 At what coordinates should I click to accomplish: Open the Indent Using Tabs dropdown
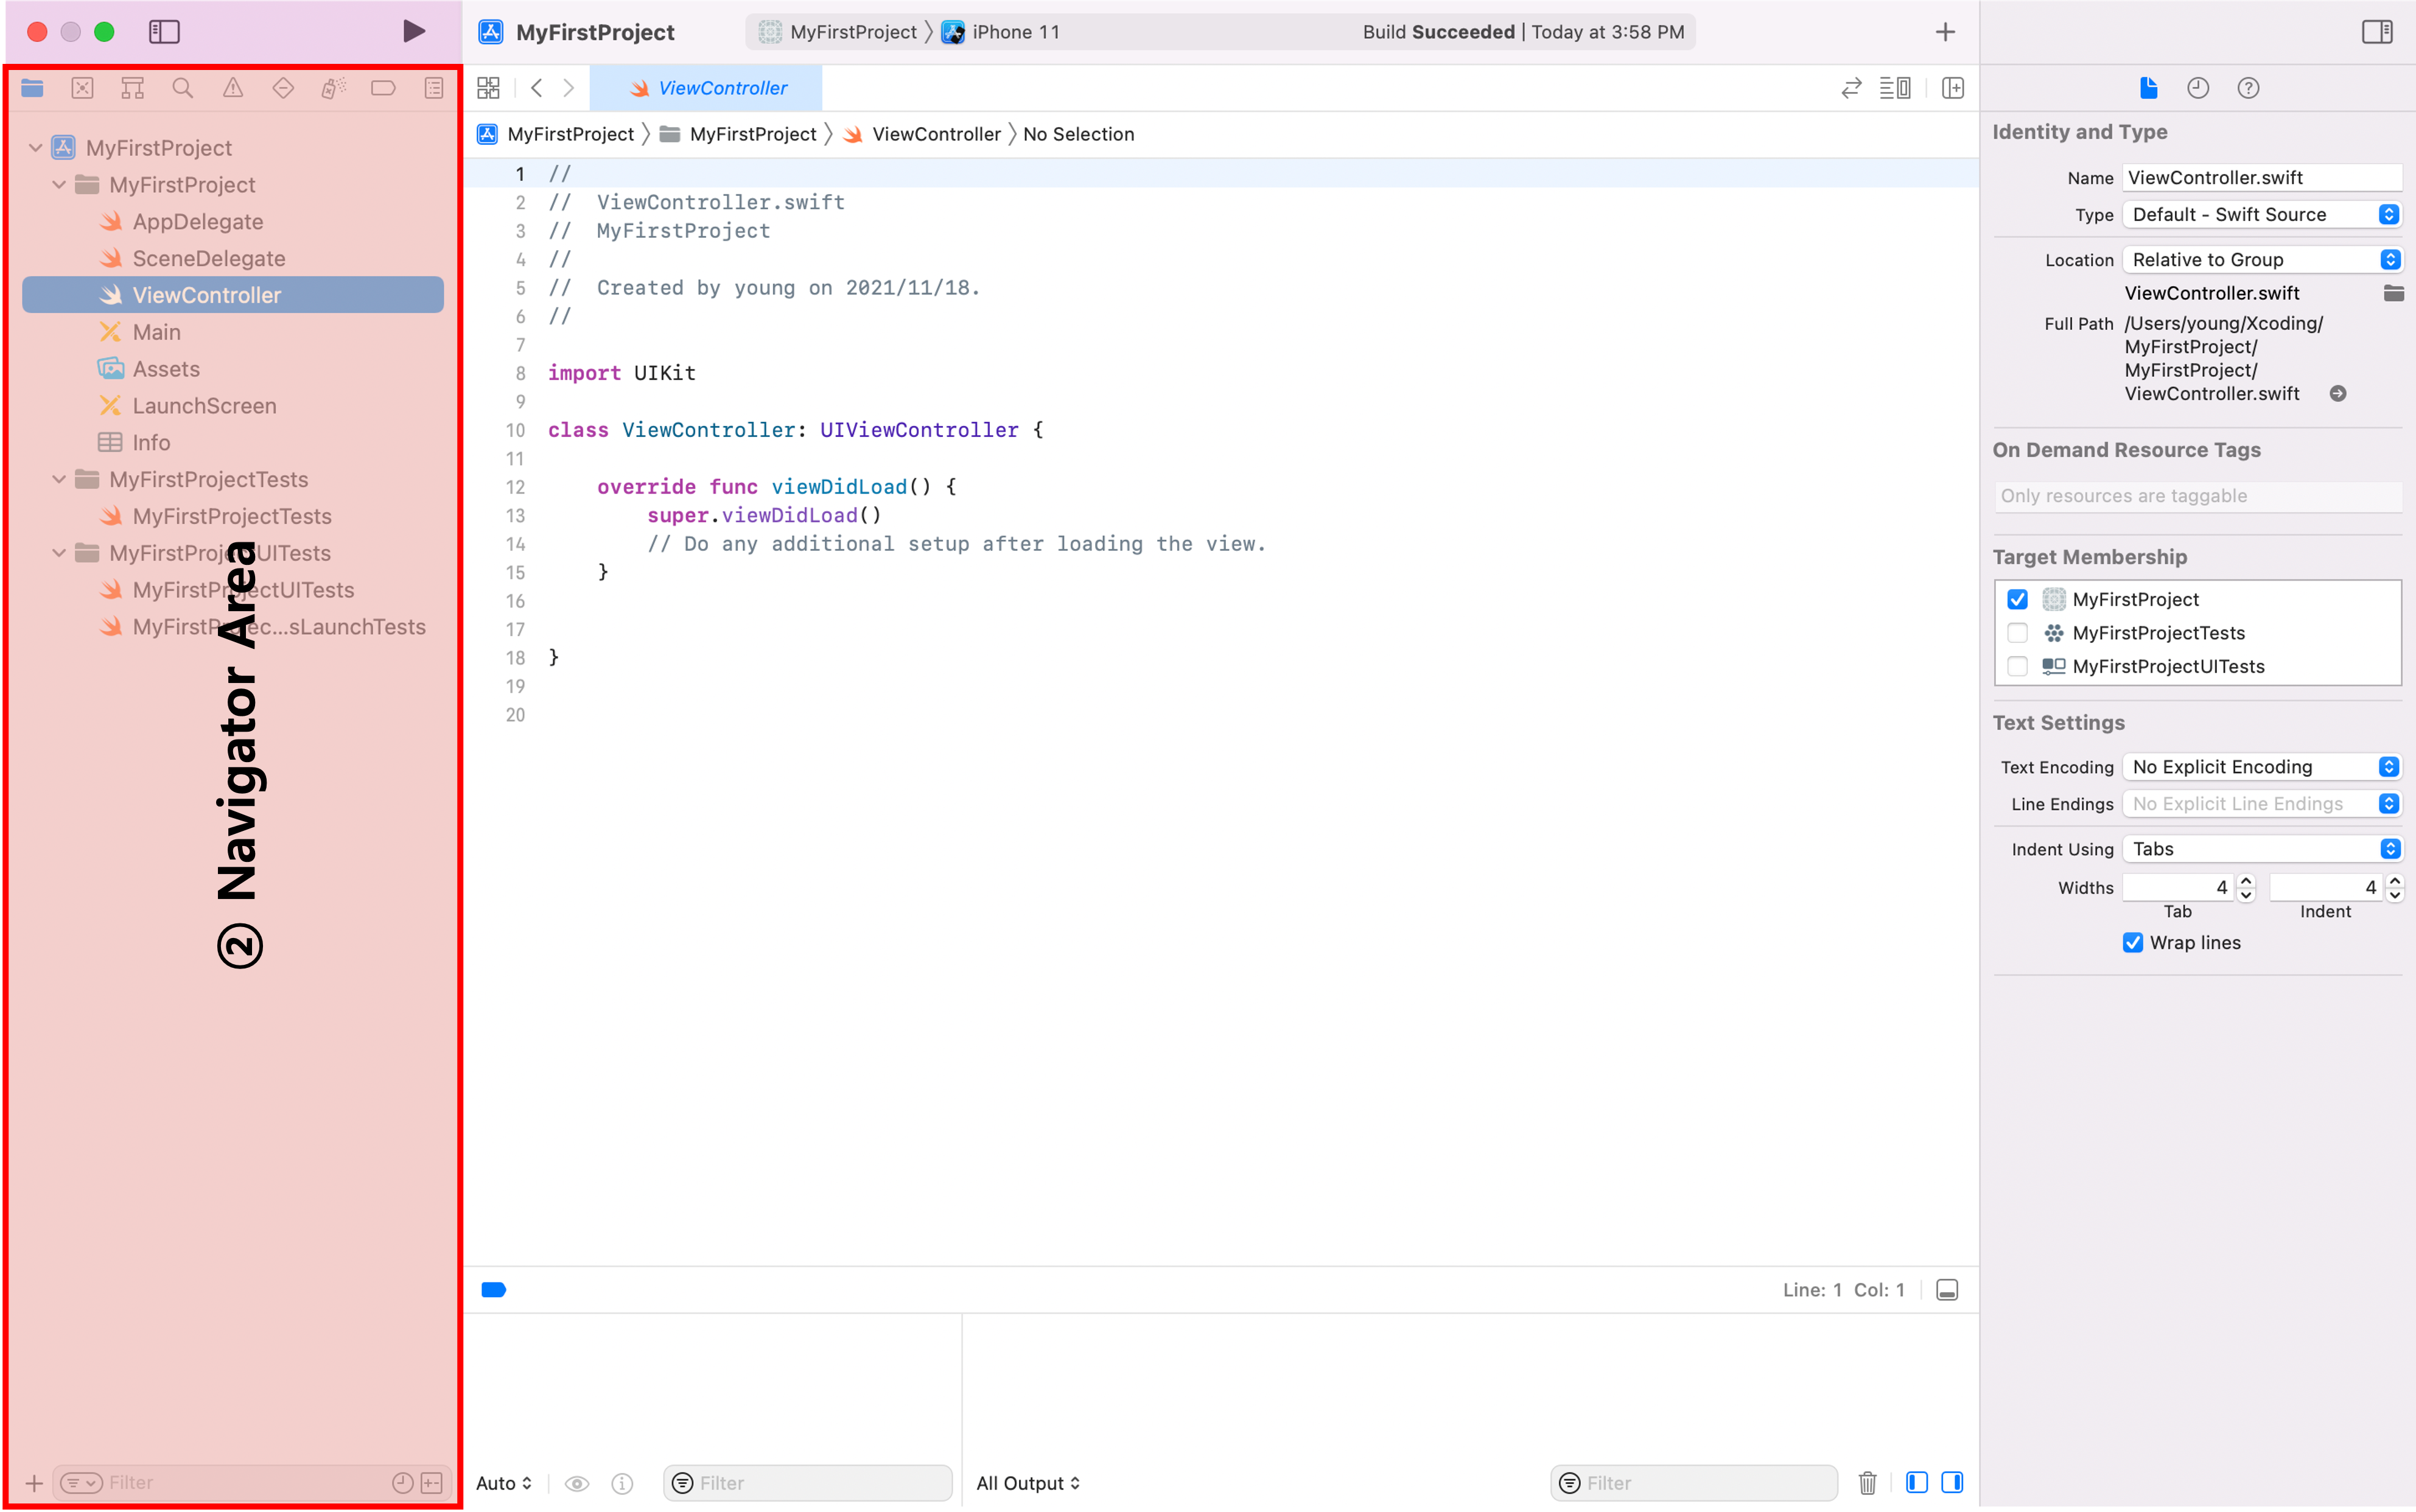tap(2262, 848)
